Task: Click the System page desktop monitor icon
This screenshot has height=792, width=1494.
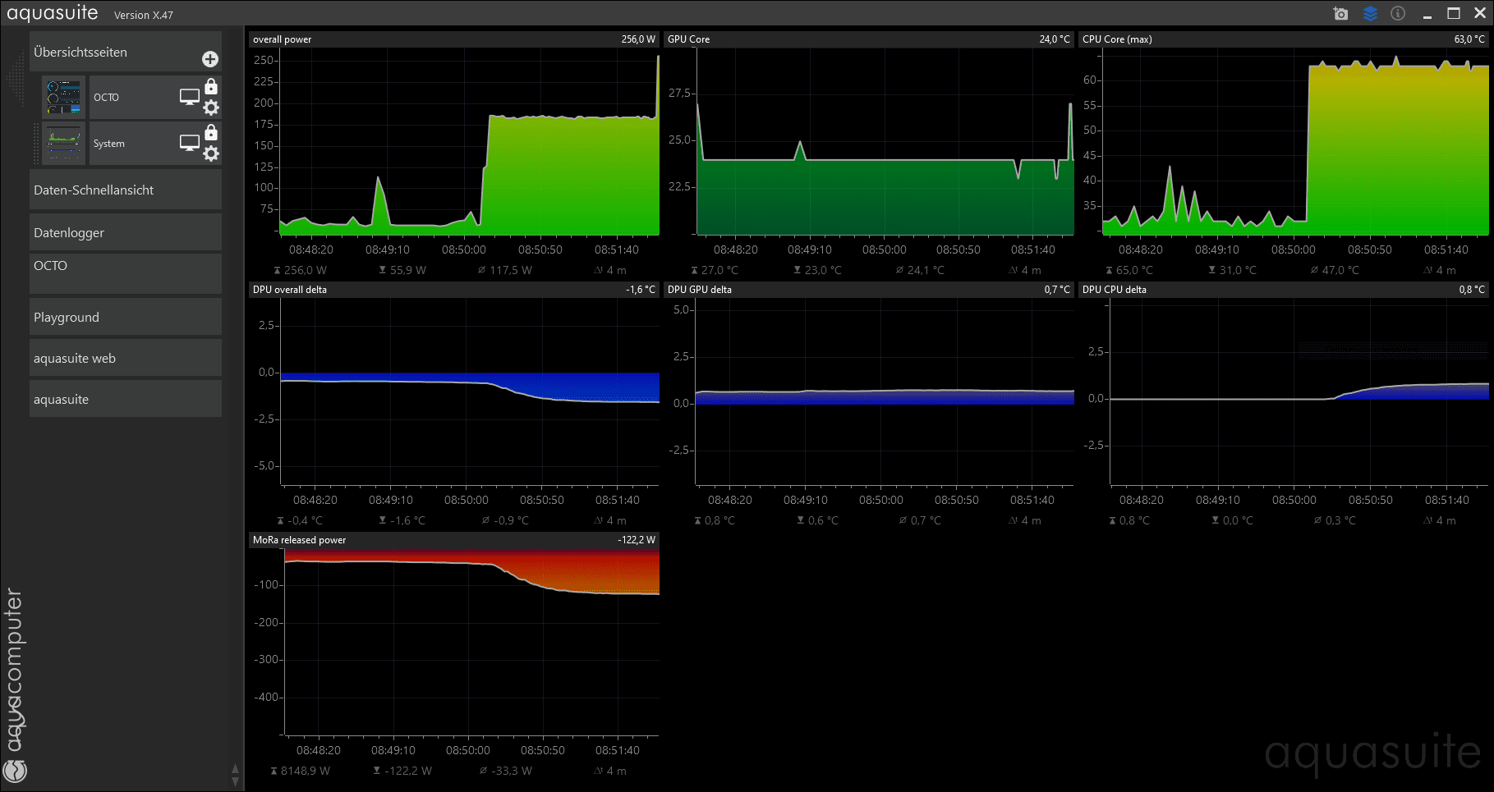Action: pyautogui.click(x=190, y=143)
